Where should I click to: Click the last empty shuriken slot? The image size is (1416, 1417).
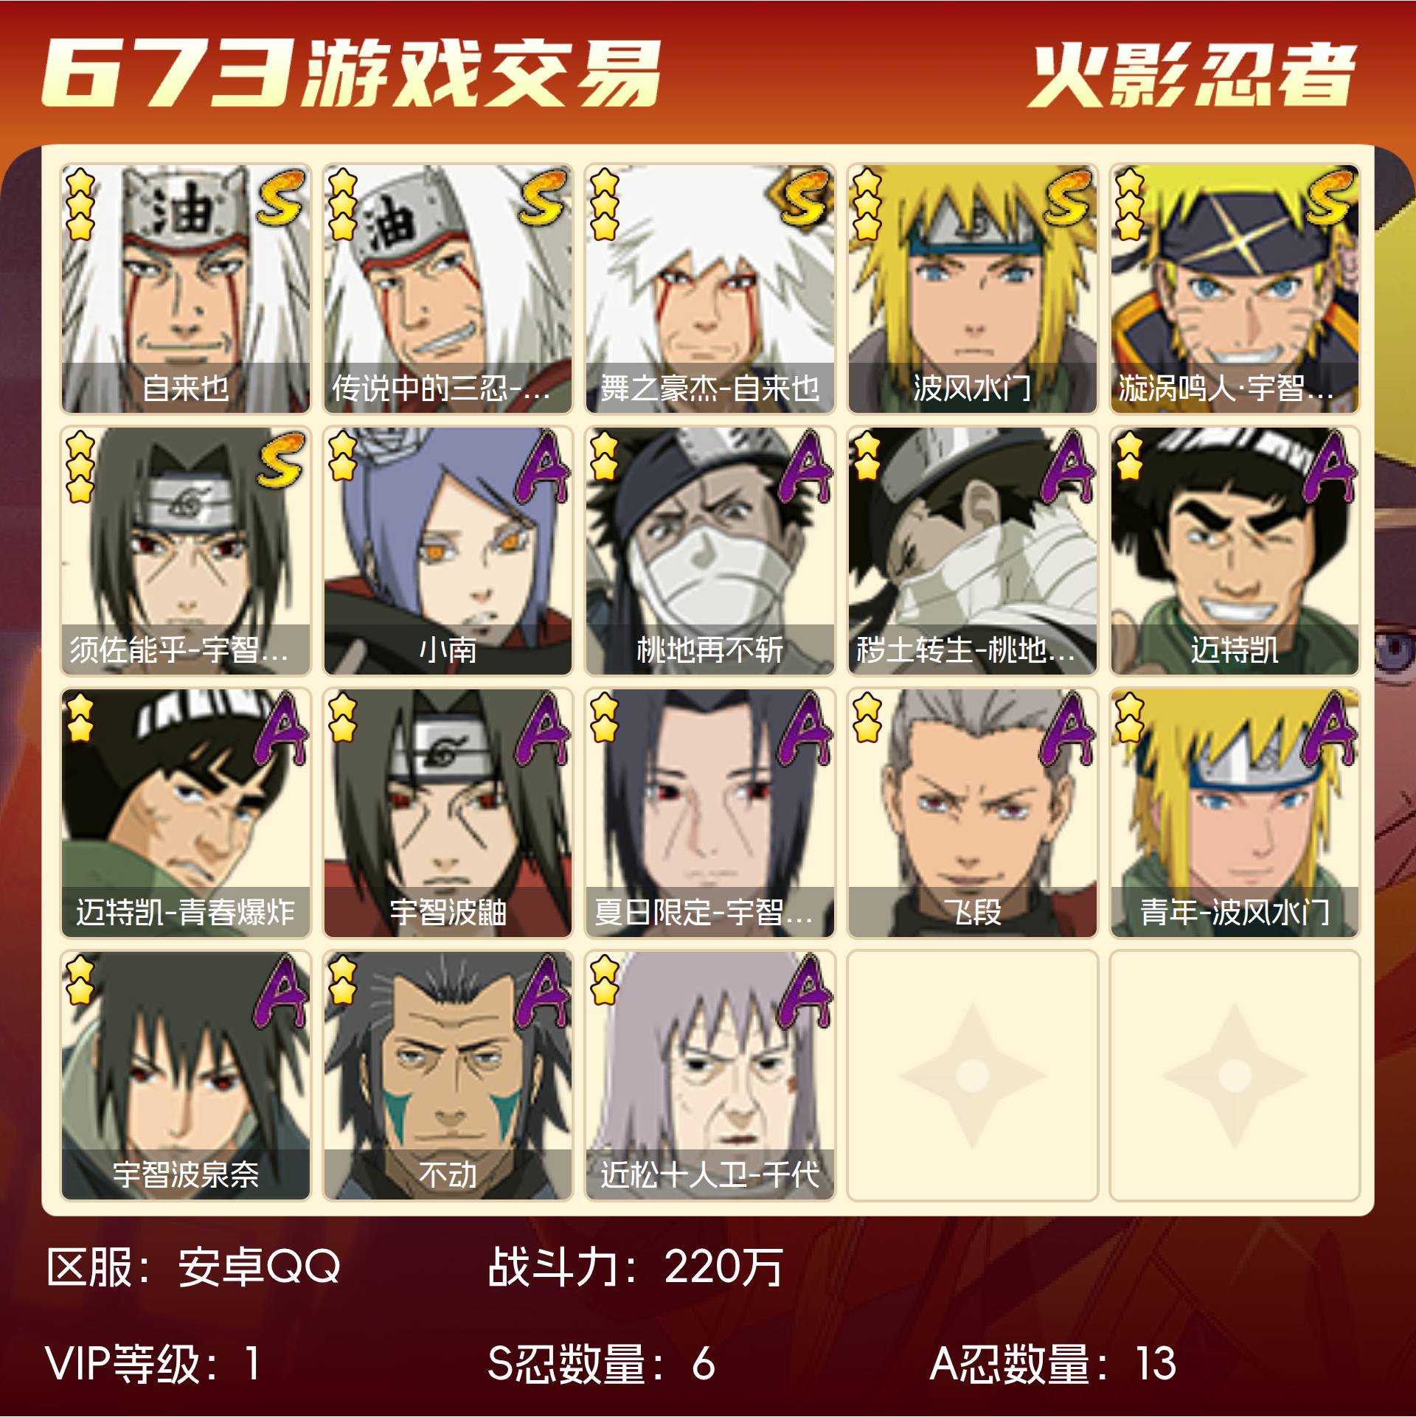coord(1235,1076)
